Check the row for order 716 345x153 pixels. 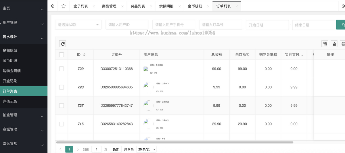62,124
